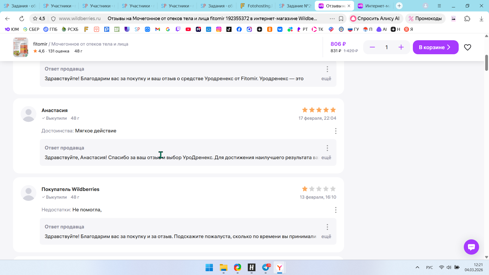Decrease product quantity with minus button
The image size is (489, 275).
tap(372, 47)
